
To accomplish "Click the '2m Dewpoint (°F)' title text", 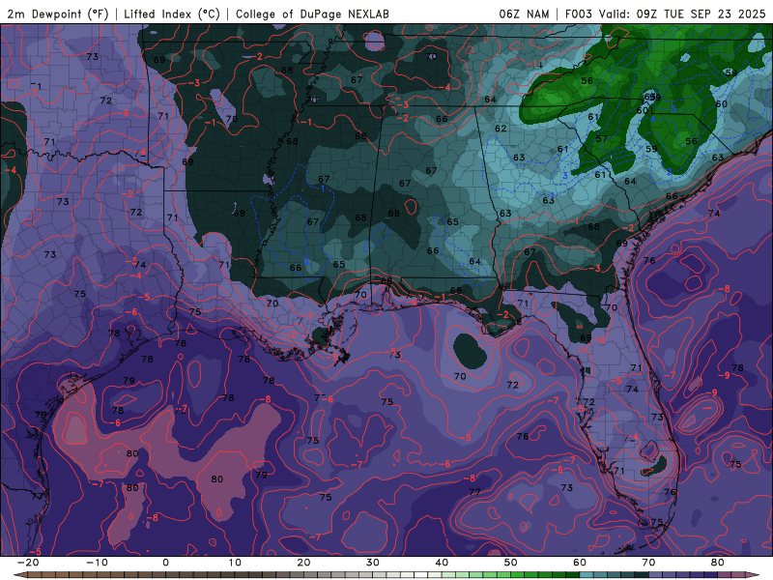I will click(x=58, y=14).
